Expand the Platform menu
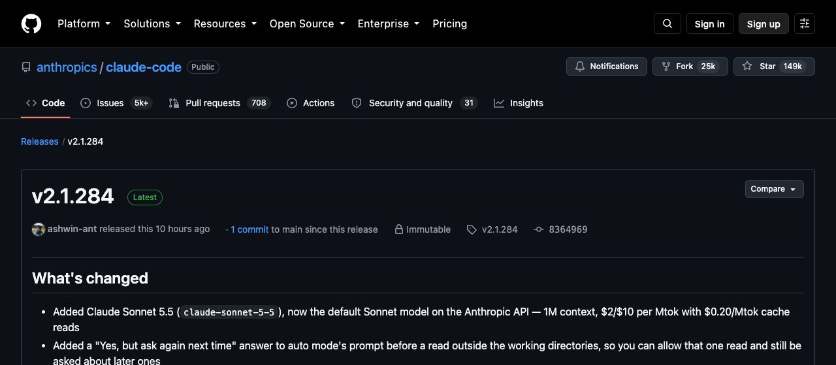 pyautogui.click(x=84, y=23)
